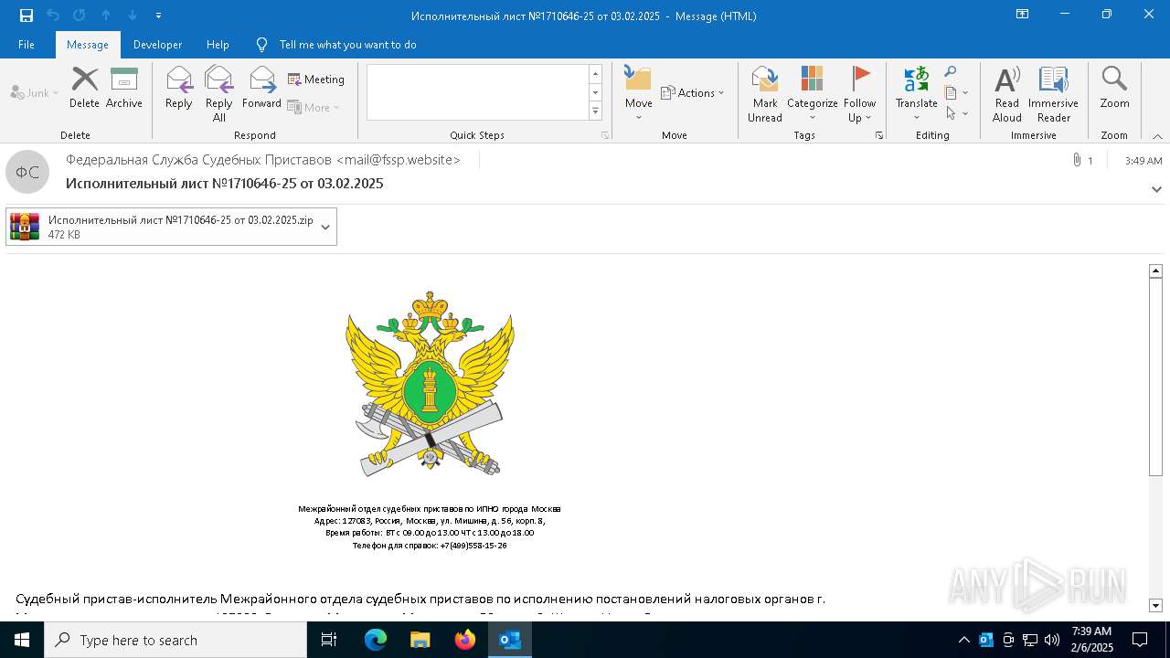1170x658 pixels.
Task: Open Task View on taskbar
Action: tap(329, 640)
